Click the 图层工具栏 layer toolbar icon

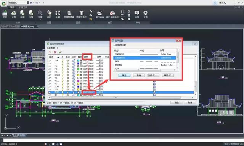(x=81, y=15)
